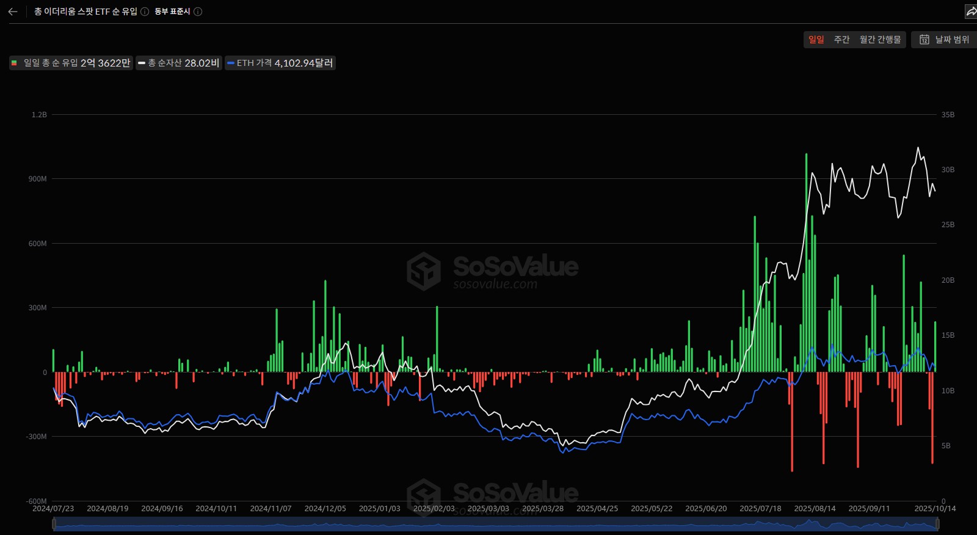Click the 2025/01/03 date label
This screenshot has height=535, width=977.
point(379,509)
